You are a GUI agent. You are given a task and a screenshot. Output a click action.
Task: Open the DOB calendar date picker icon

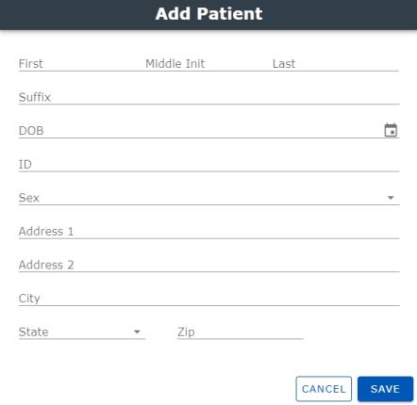click(391, 130)
